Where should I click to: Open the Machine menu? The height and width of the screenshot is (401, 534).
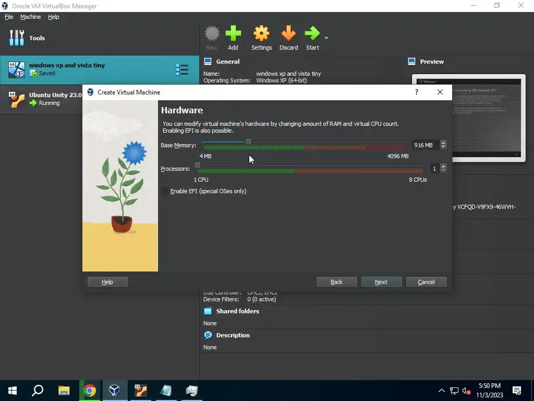30,17
